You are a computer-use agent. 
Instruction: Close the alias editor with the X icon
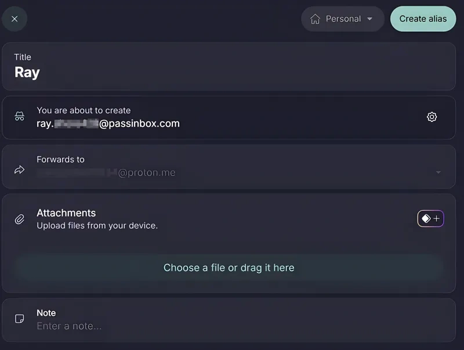point(14,19)
